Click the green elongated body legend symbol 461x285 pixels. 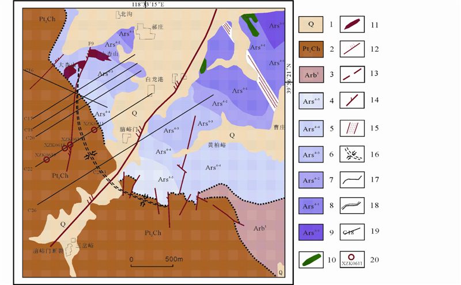coord(312,259)
